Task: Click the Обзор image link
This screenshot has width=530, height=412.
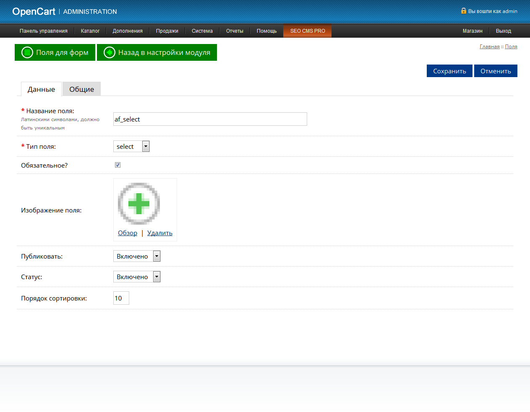Action: [x=128, y=233]
